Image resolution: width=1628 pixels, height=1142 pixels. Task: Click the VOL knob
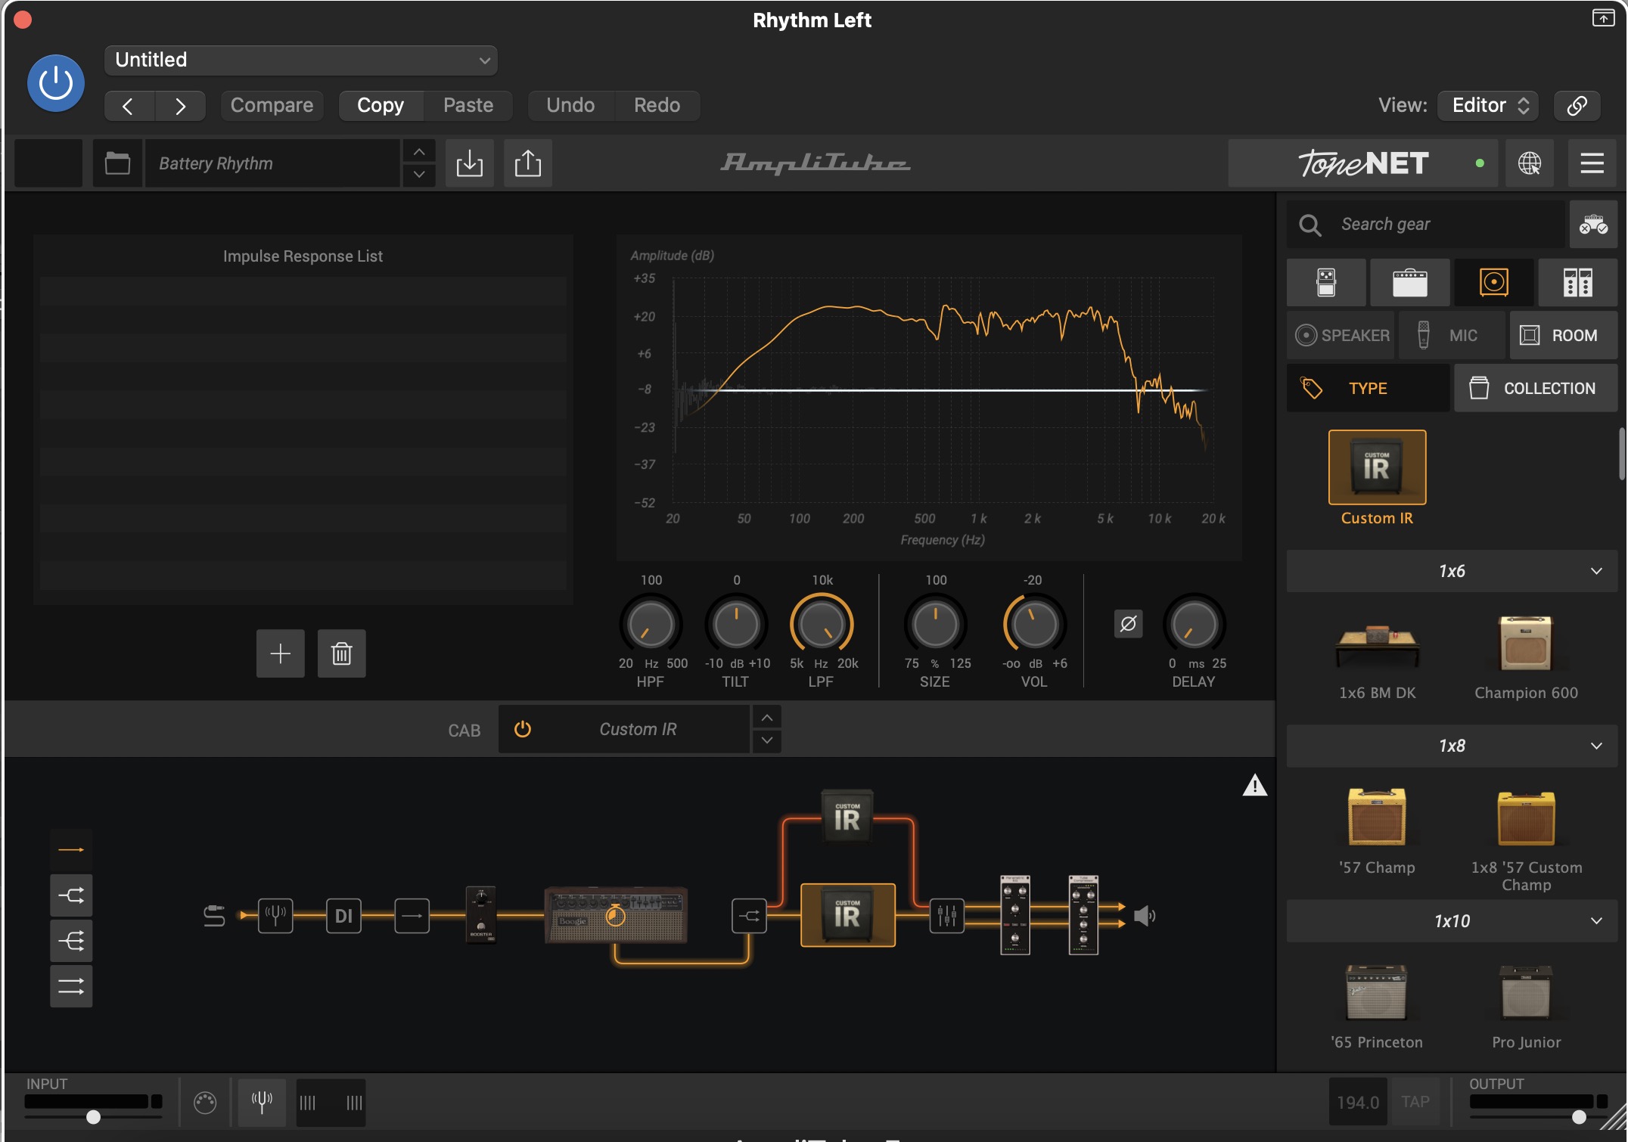point(1034,625)
